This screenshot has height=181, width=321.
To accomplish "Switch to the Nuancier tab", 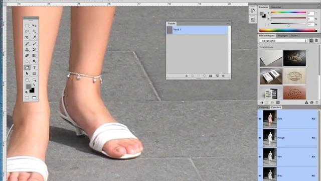I will (275, 7).
